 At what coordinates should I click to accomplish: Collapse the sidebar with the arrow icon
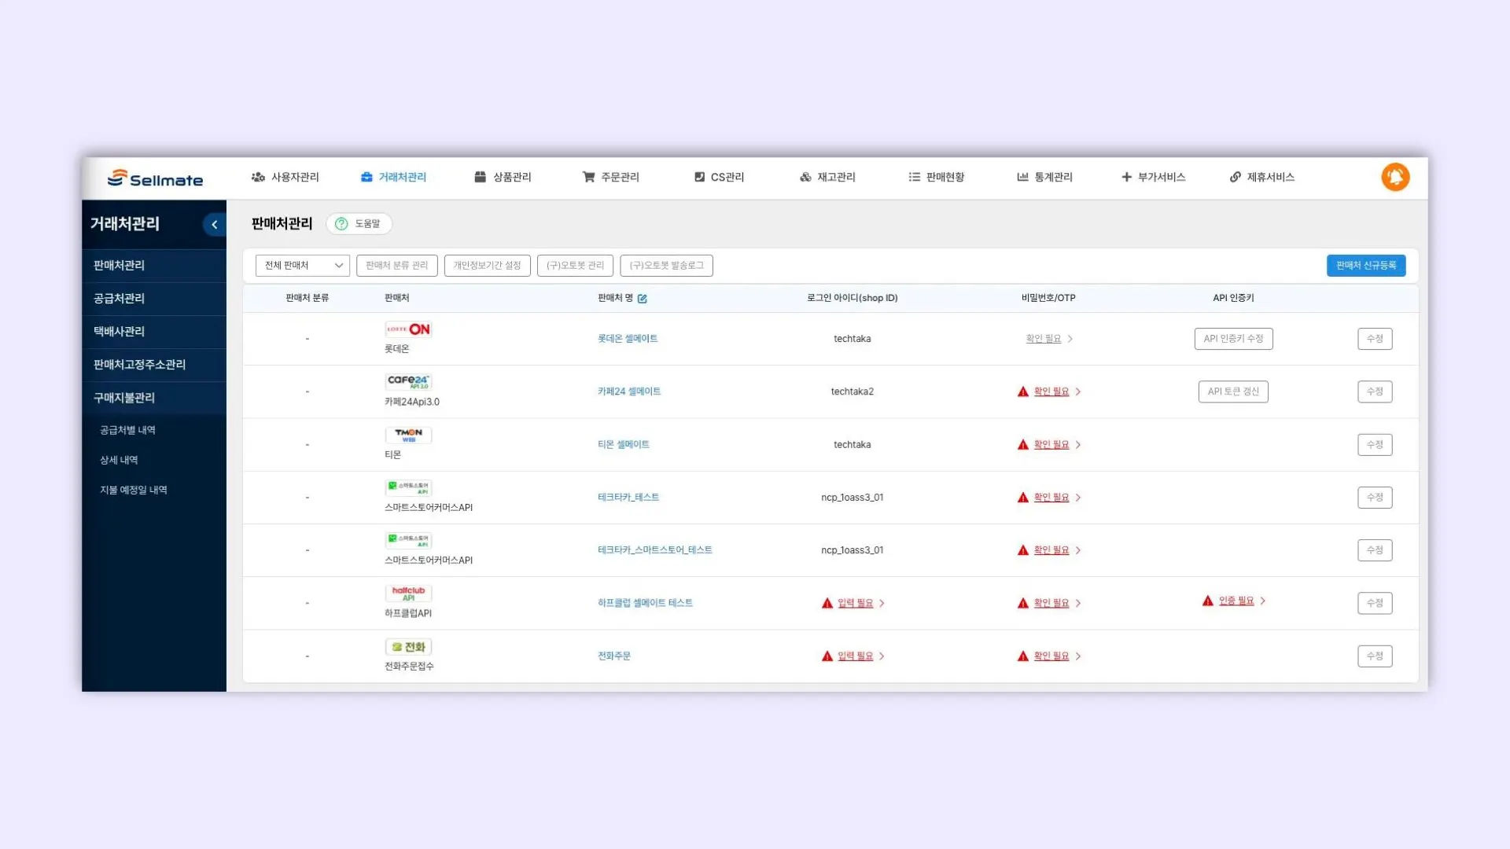(214, 225)
